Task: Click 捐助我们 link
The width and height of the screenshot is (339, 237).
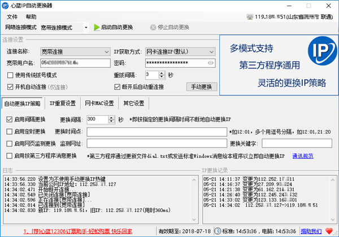Action: coord(311,231)
